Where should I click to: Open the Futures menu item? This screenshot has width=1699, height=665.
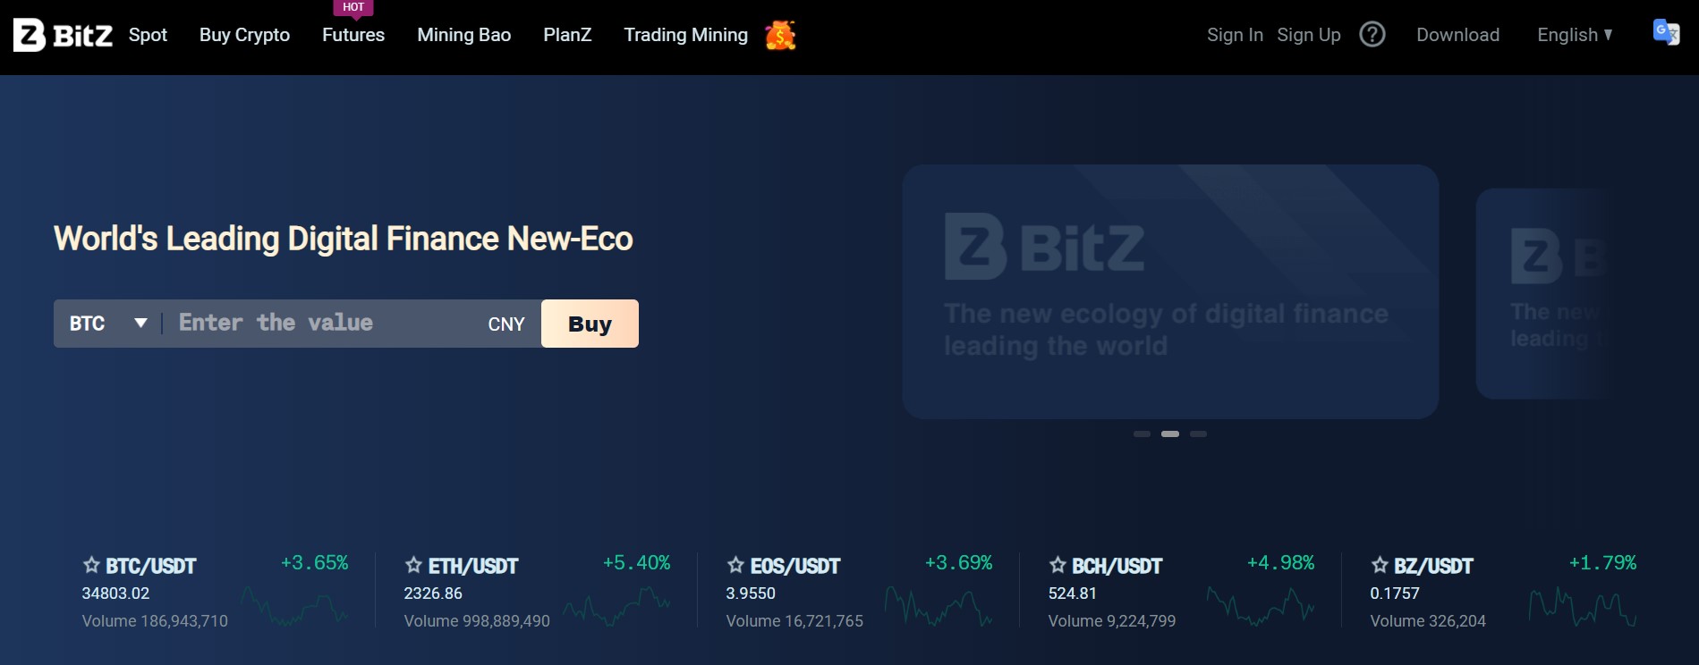353,35
